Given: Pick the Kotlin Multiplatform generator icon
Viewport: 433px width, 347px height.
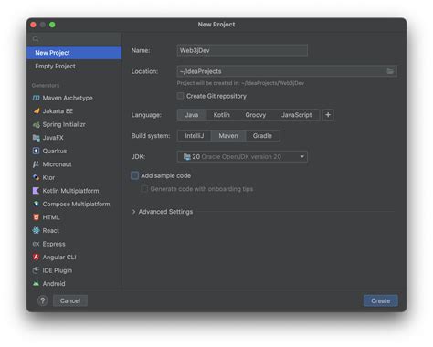Looking at the screenshot, I should [36, 191].
